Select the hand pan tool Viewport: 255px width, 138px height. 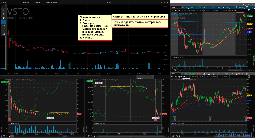tap(3, 18)
